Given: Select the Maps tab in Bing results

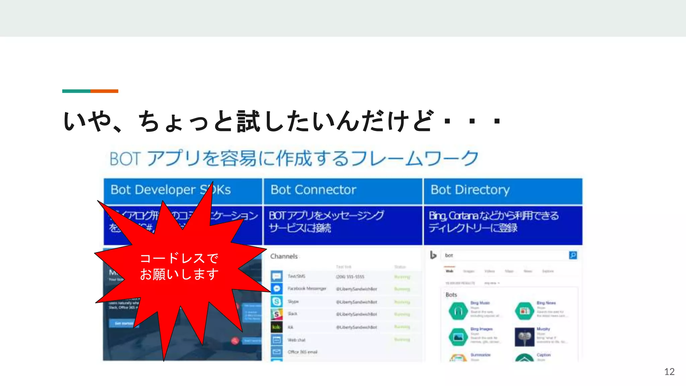Looking at the screenshot, I should click(509, 271).
